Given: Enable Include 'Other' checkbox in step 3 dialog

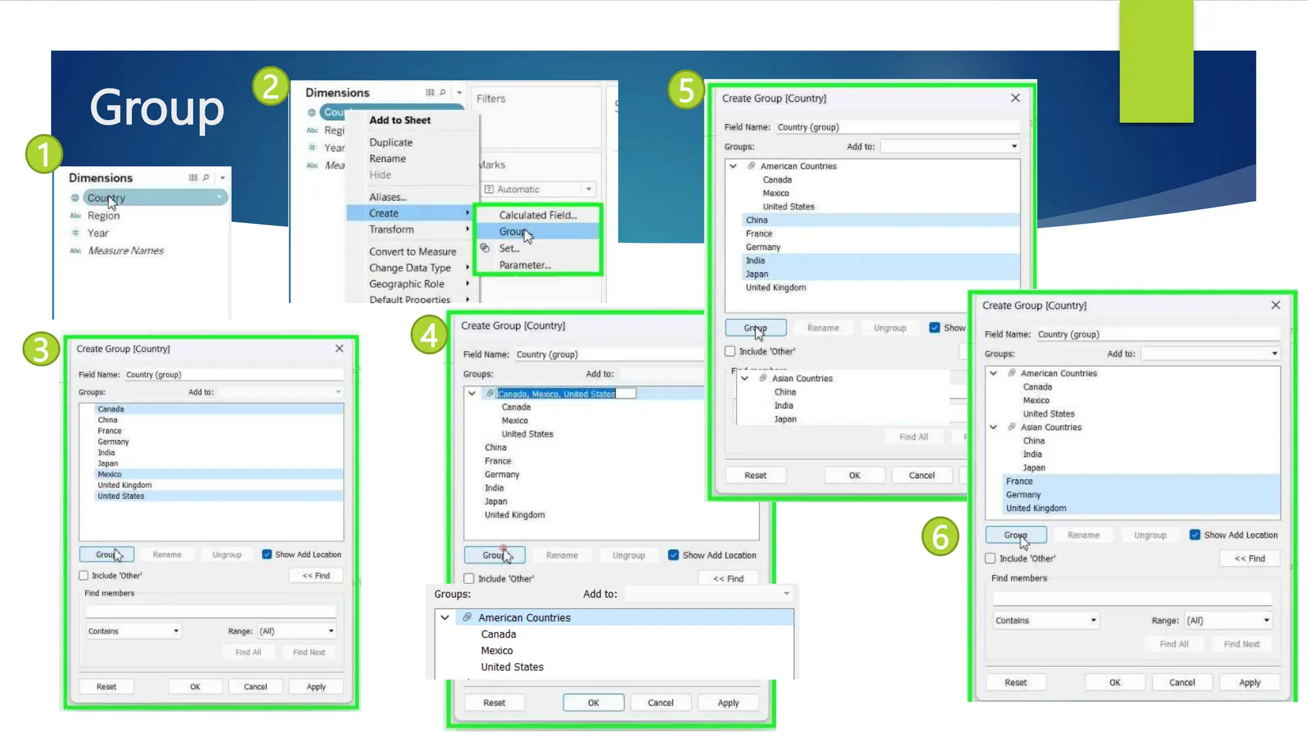Looking at the screenshot, I should (84, 576).
